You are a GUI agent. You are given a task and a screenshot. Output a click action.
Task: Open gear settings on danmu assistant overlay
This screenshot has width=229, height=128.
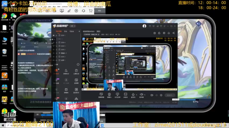[x=52, y=39]
